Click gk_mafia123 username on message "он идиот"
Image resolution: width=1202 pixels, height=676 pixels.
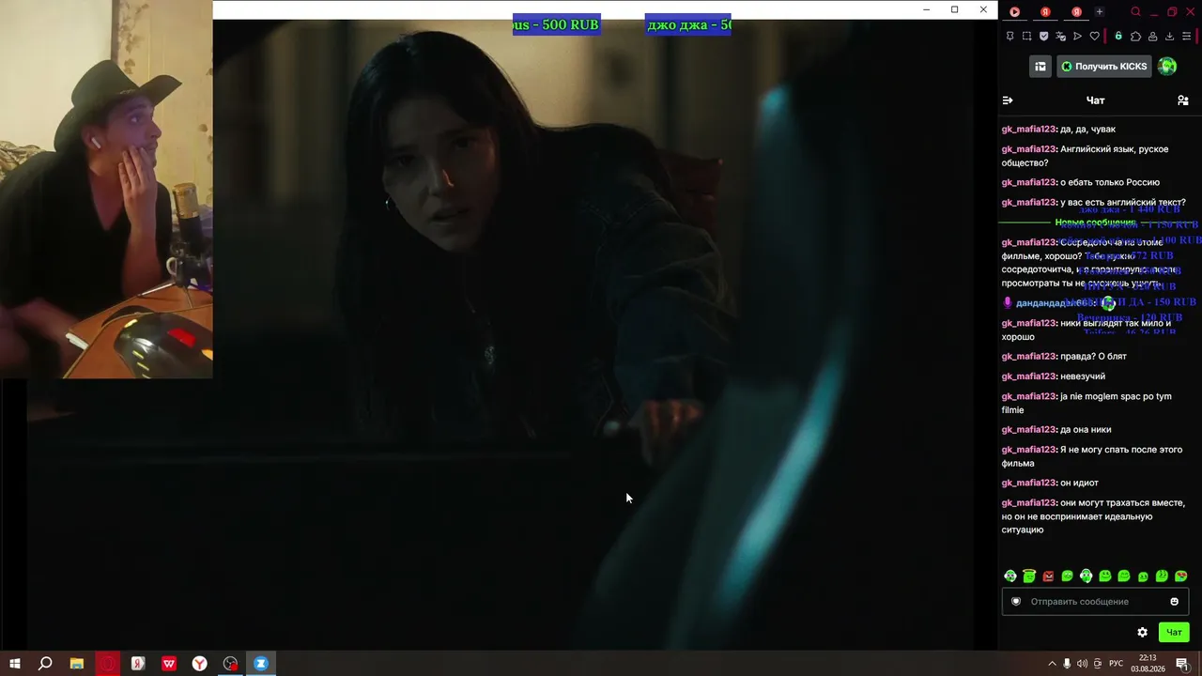1029,484
